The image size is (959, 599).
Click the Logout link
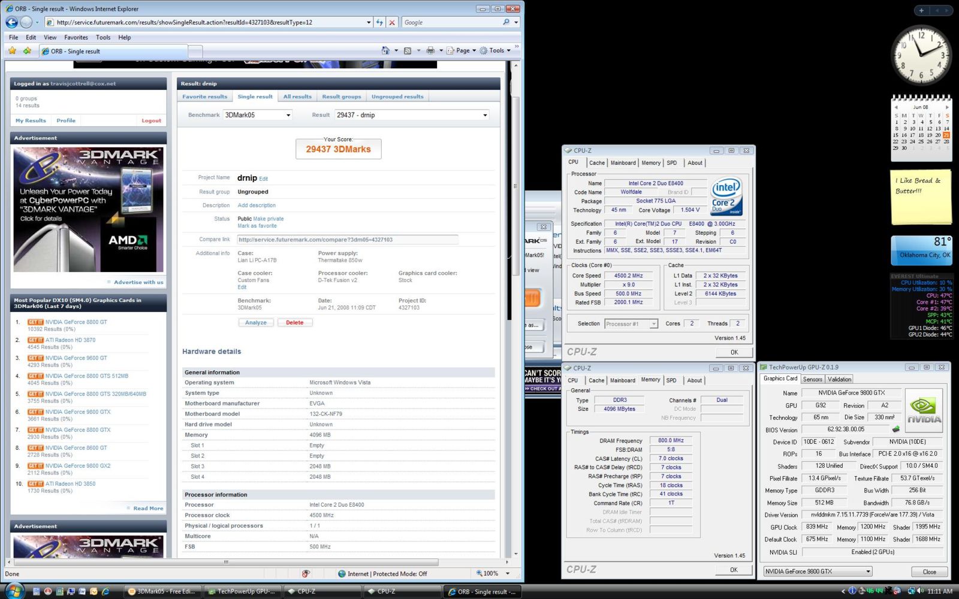[x=151, y=120]
